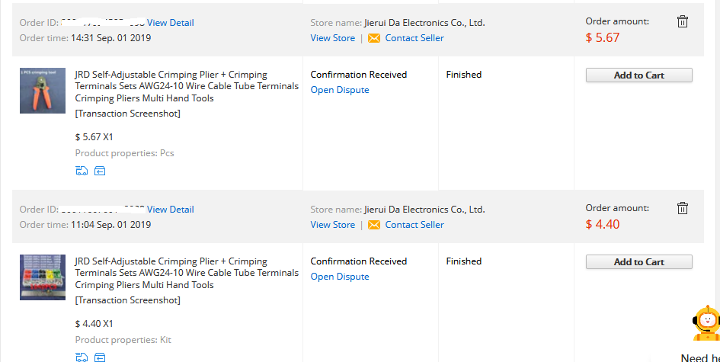Click the envelope icon for the 14:31 order
The image size is (720, 362).
374,38
